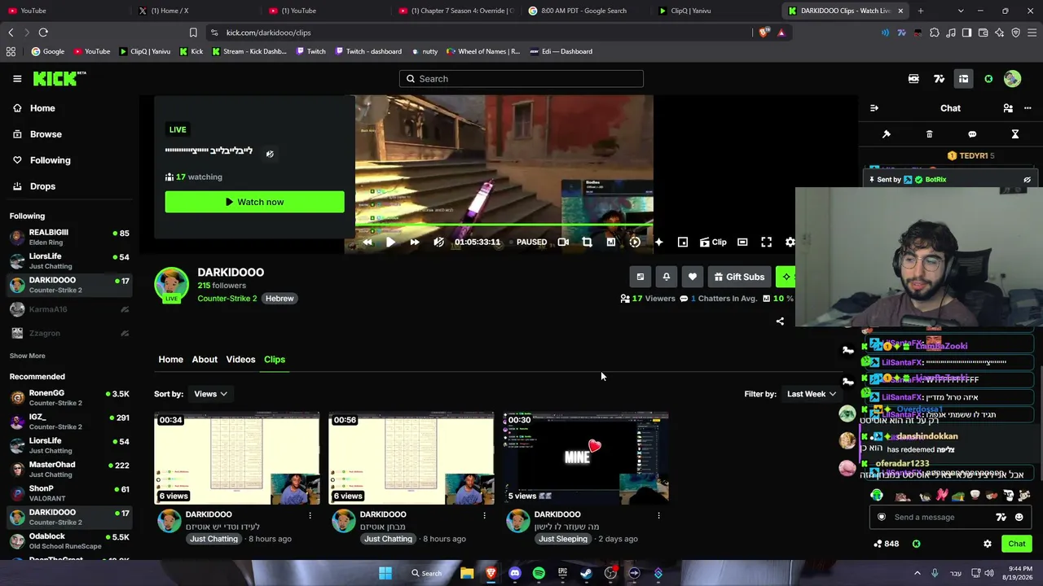The width and height of the screenshot is (1043, 586).
Task: Send message with green Chat button
Action: pos(1017,544)
